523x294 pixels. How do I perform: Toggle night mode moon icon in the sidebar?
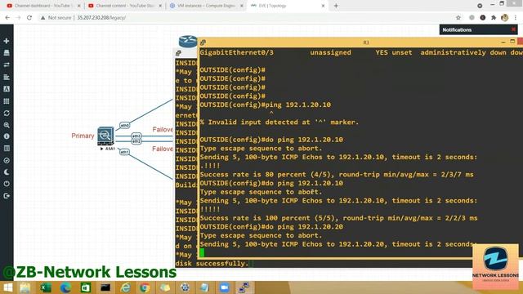click(x=7, y=172)
